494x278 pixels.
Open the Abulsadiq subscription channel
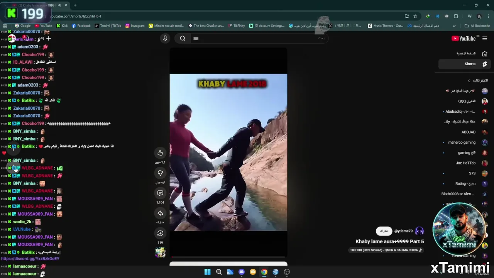click(x=465, y=112)
